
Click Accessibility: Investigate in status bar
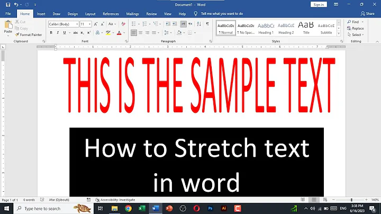coord(115,200)
